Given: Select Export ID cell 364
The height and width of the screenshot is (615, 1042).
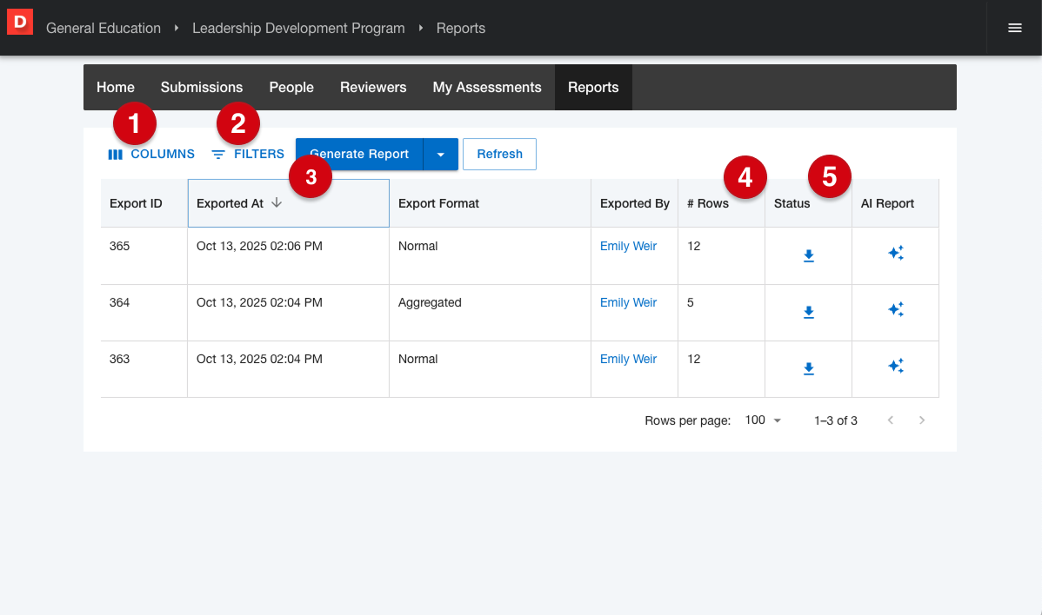Looking at the screenshot, I should click(x=144, y=313).
